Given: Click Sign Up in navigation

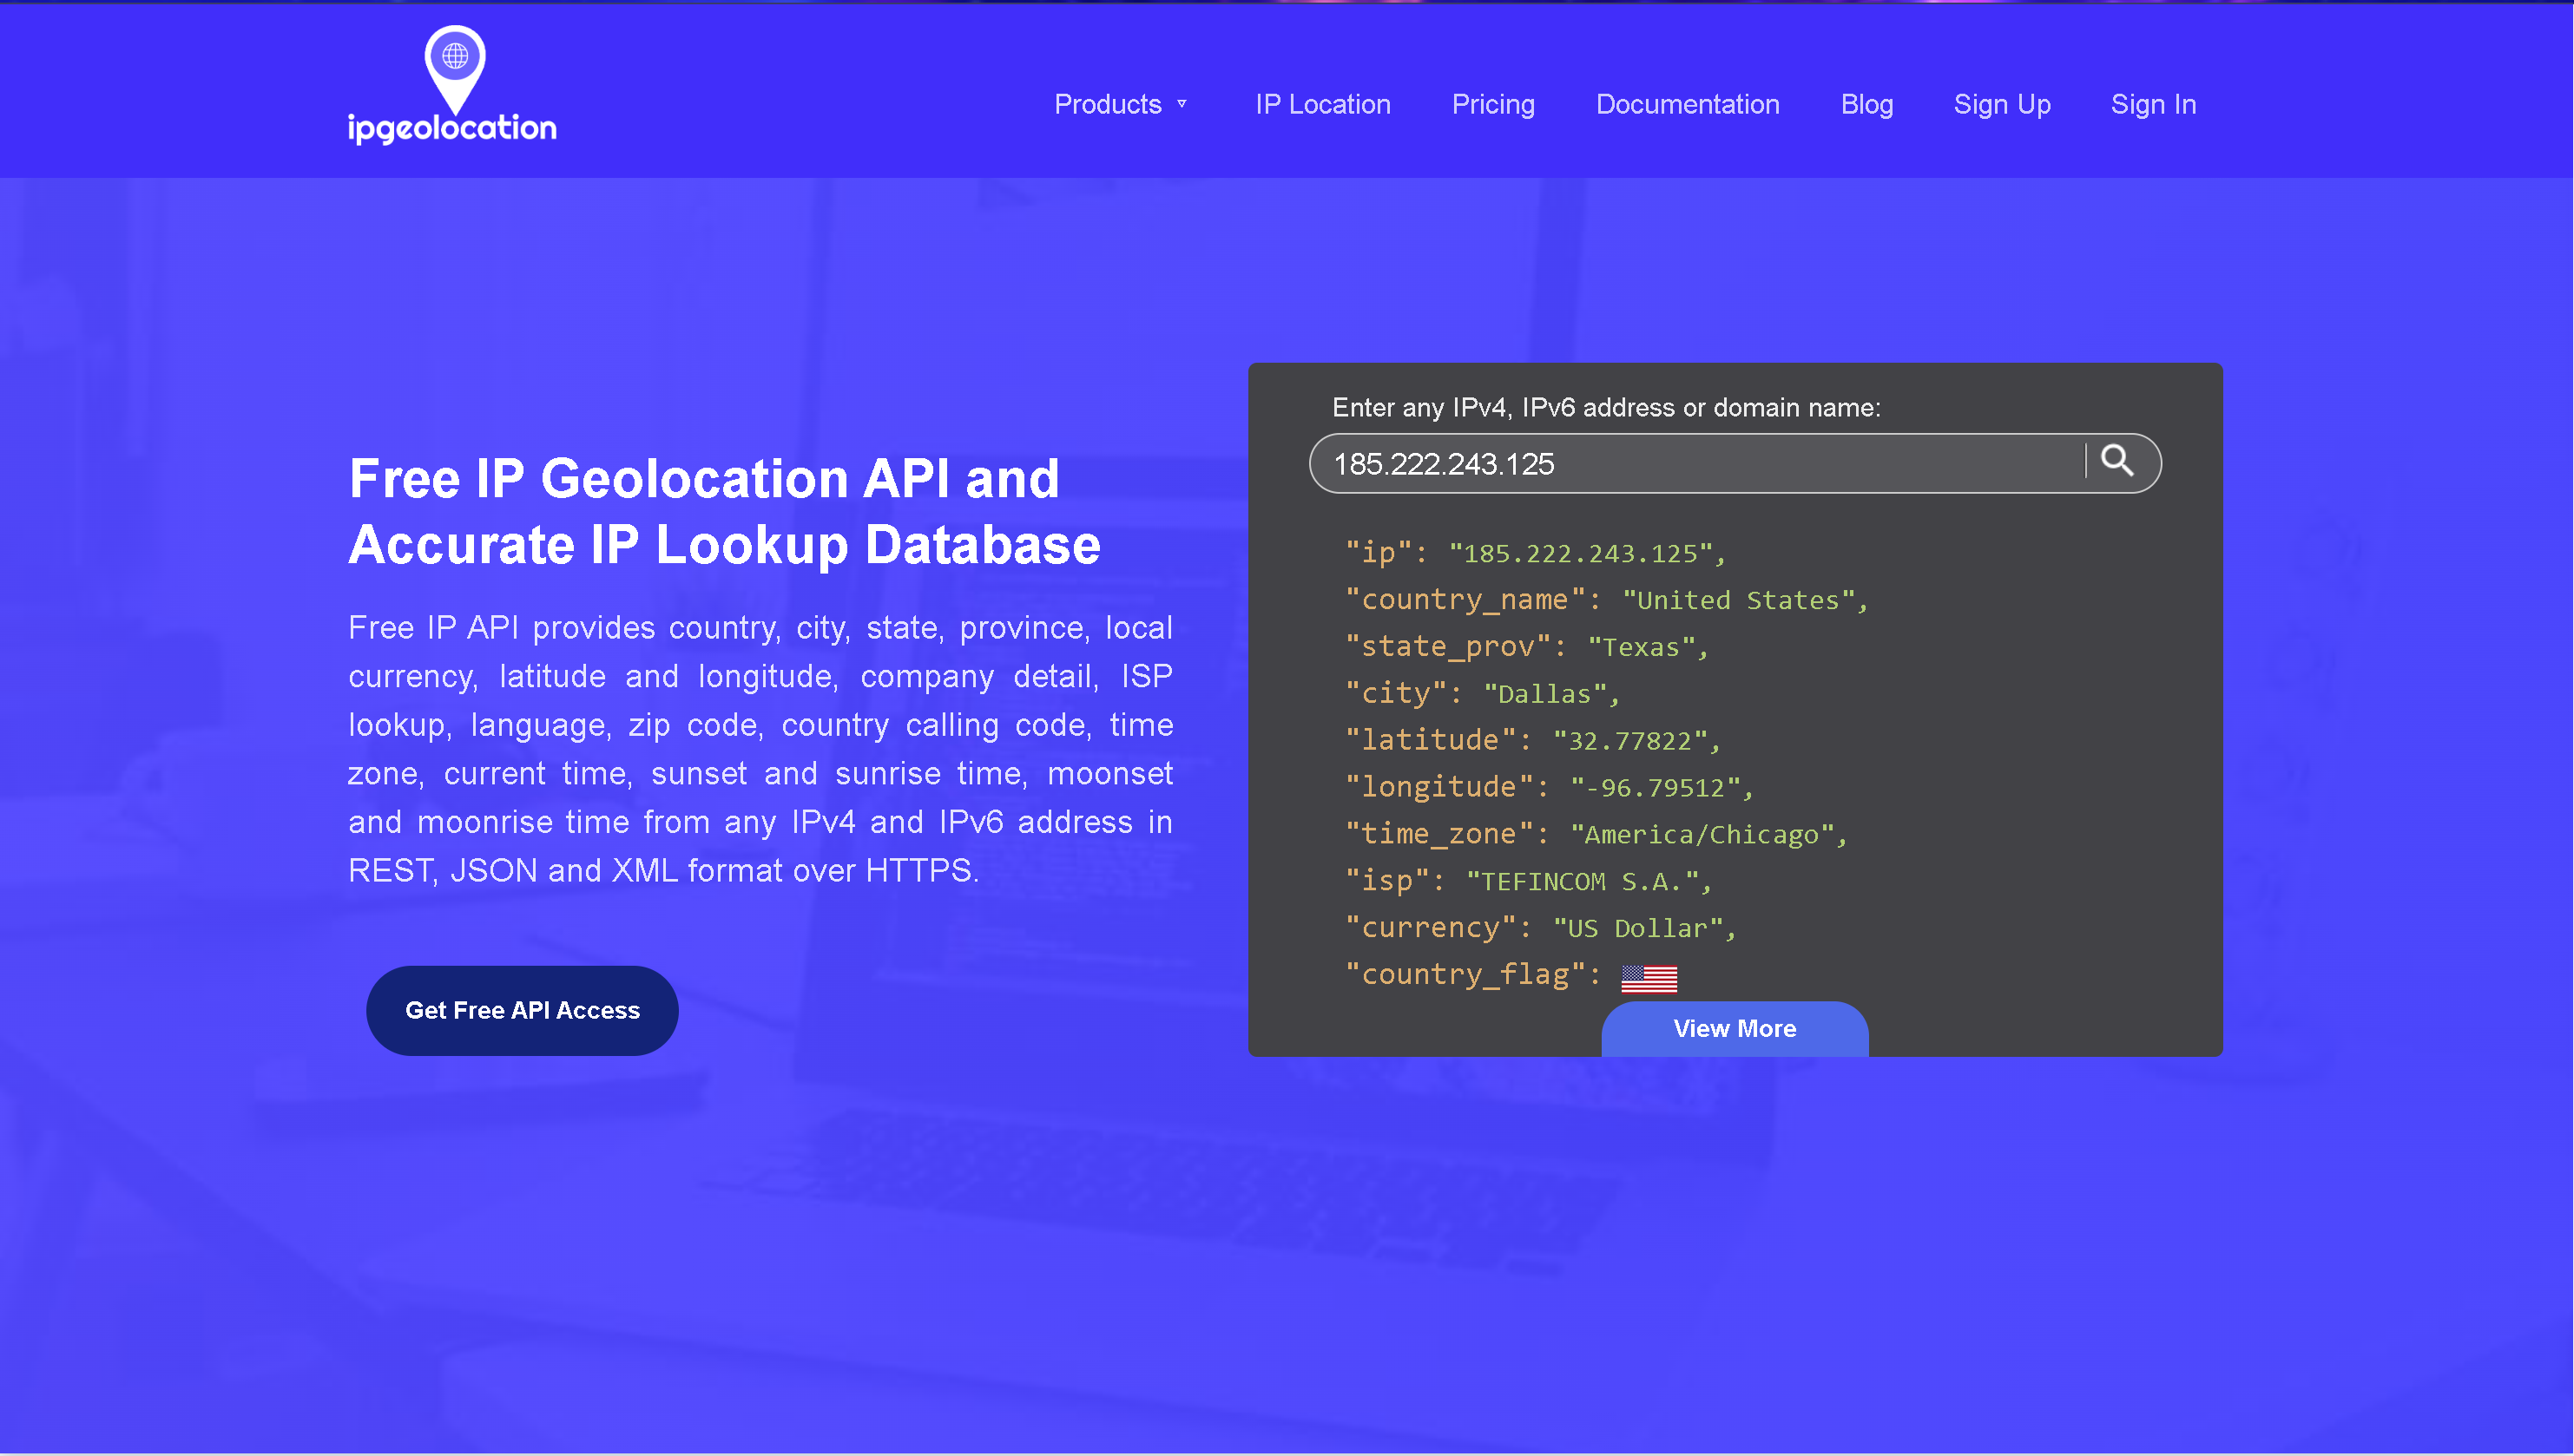Looking at the screenshot, I should (2002, 104).
